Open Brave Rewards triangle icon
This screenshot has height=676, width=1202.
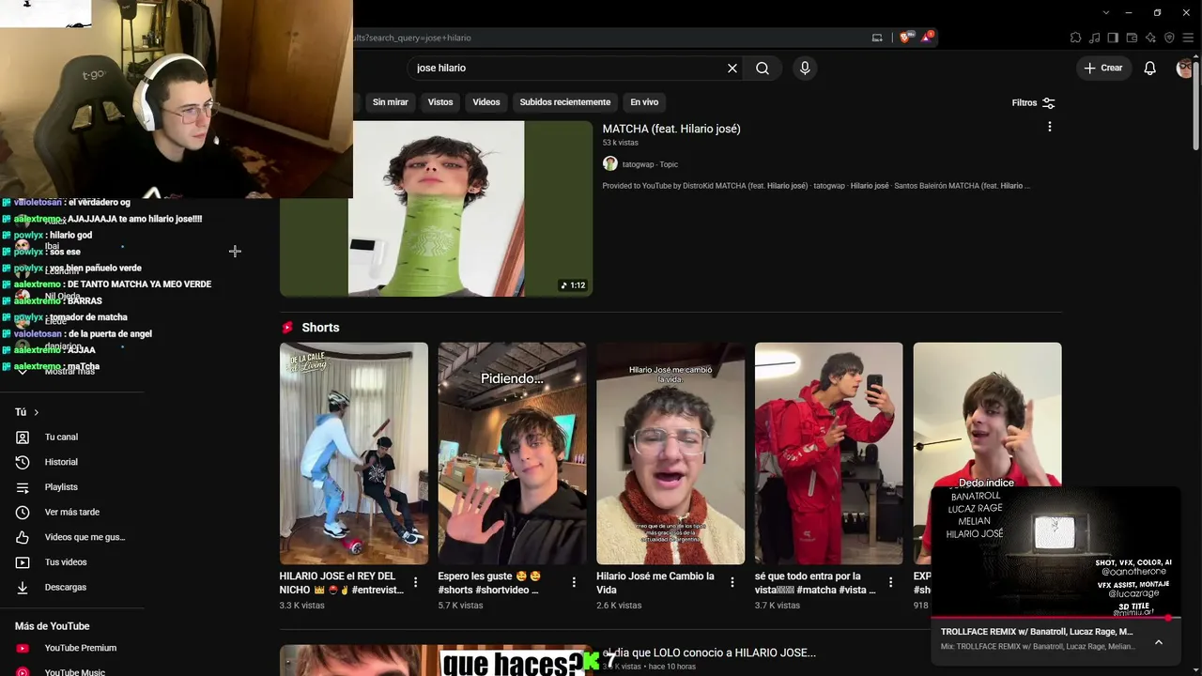(x=927, y=38)
